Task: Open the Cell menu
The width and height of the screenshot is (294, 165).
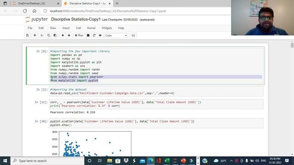Action: [x=79, y=28]
